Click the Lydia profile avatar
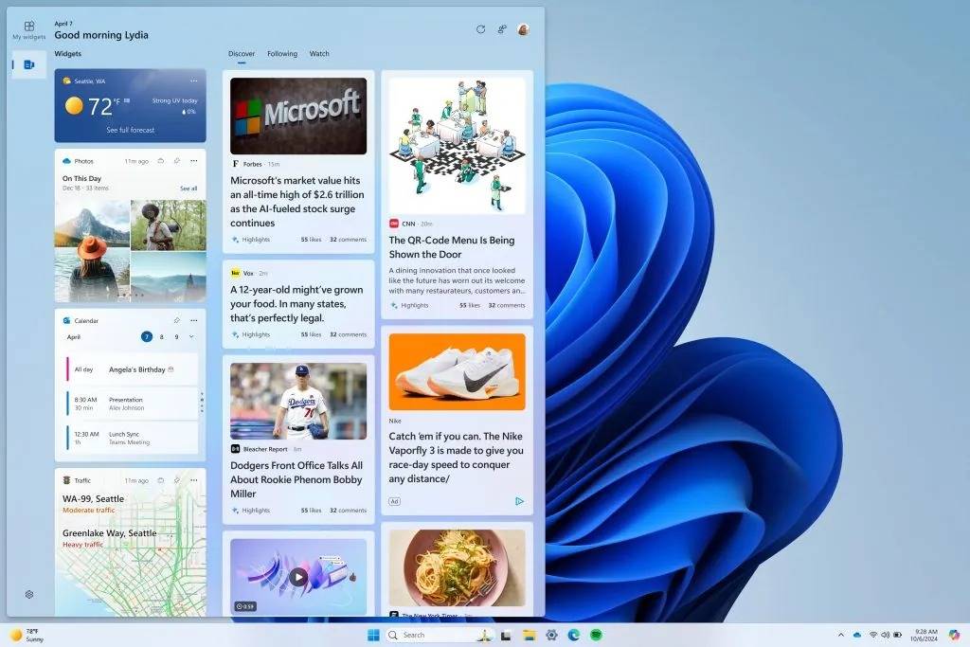 (x=523, y=29)
